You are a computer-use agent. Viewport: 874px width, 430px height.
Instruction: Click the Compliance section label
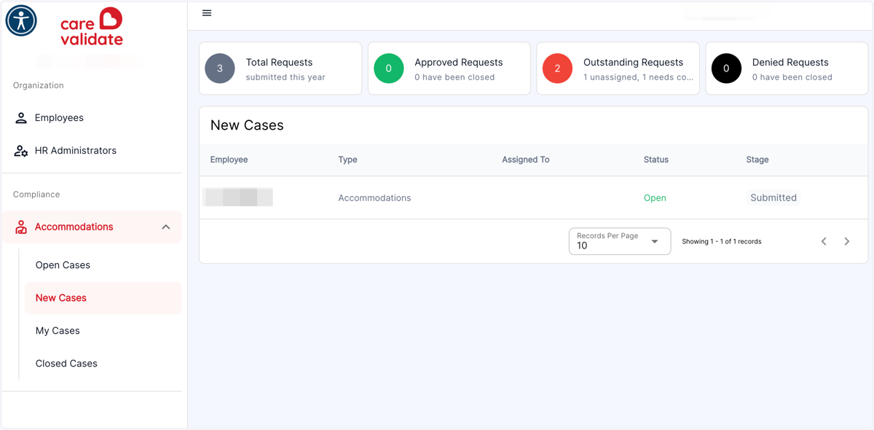click(x=36, y=195)
